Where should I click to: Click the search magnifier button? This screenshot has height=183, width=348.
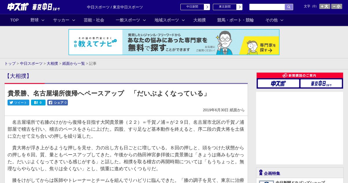[289, 7]
